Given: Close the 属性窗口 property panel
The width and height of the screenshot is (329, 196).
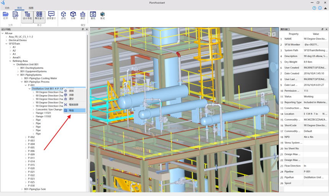Looking at the screenshot, I should [x=326, y=29].
